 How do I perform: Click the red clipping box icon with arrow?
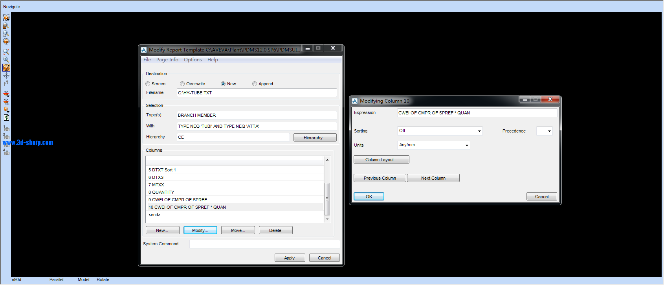point(6,94)
